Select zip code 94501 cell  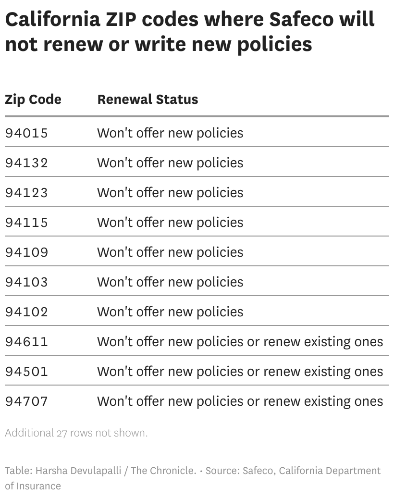tap(27, 371)
